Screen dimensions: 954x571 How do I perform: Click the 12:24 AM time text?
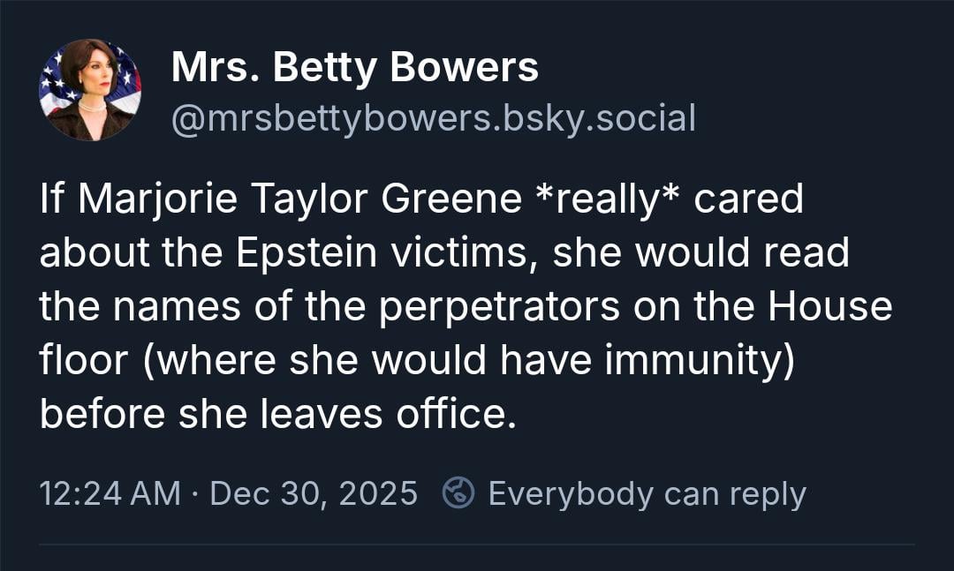click(110, 493)
